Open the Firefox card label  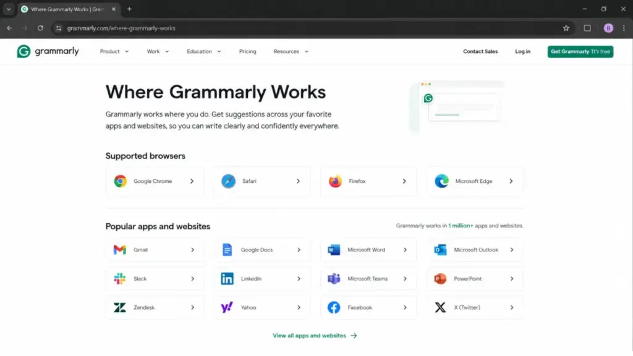tap(357, 181)
